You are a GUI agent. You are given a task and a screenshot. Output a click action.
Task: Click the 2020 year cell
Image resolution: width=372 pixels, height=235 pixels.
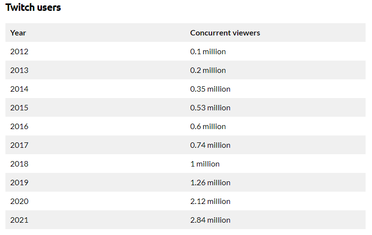point(19,201)
